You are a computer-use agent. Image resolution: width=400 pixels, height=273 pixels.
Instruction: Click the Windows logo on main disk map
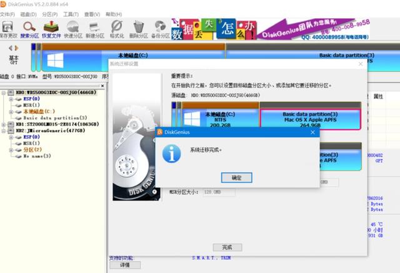point(56,61)
